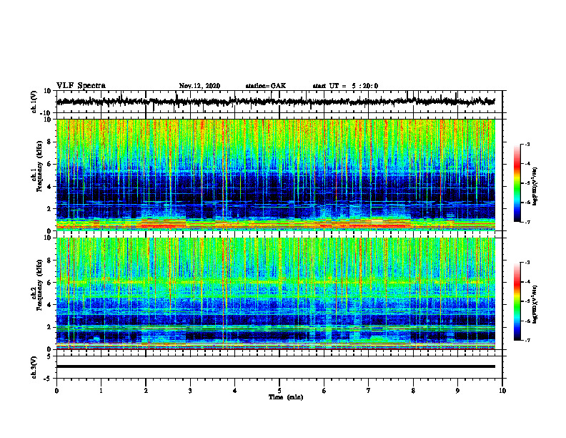Click the "8" kHz tick on ch.1 frequency axis

point(50,142)
